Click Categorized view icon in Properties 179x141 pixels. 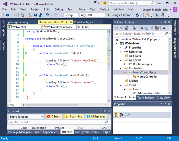click(116, 115)
